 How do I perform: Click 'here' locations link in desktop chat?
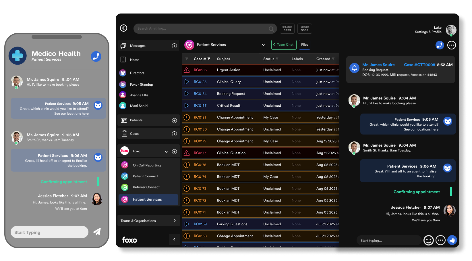pyautogui.click(x=435, y=130)
